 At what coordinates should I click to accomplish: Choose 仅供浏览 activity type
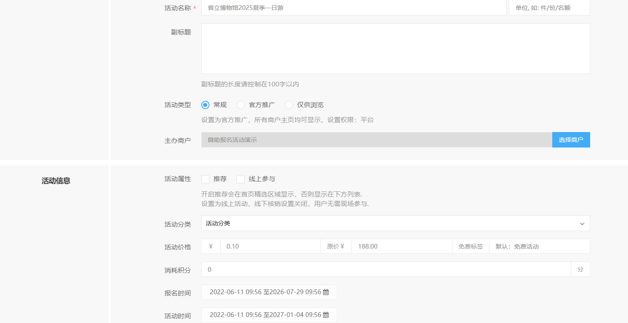coord(289,105)
